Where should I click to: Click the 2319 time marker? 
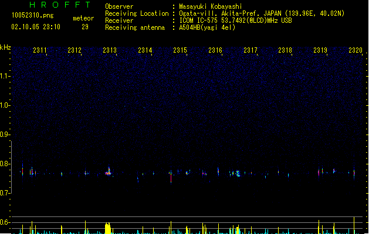320,50
